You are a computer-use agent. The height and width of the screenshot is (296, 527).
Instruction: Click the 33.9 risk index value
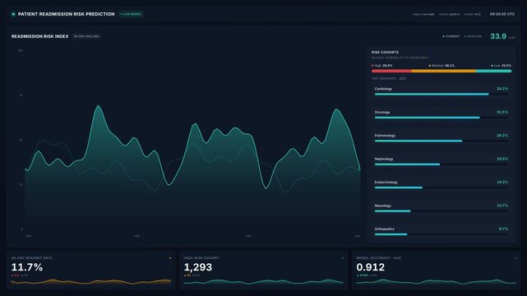[x=498, y=36]
